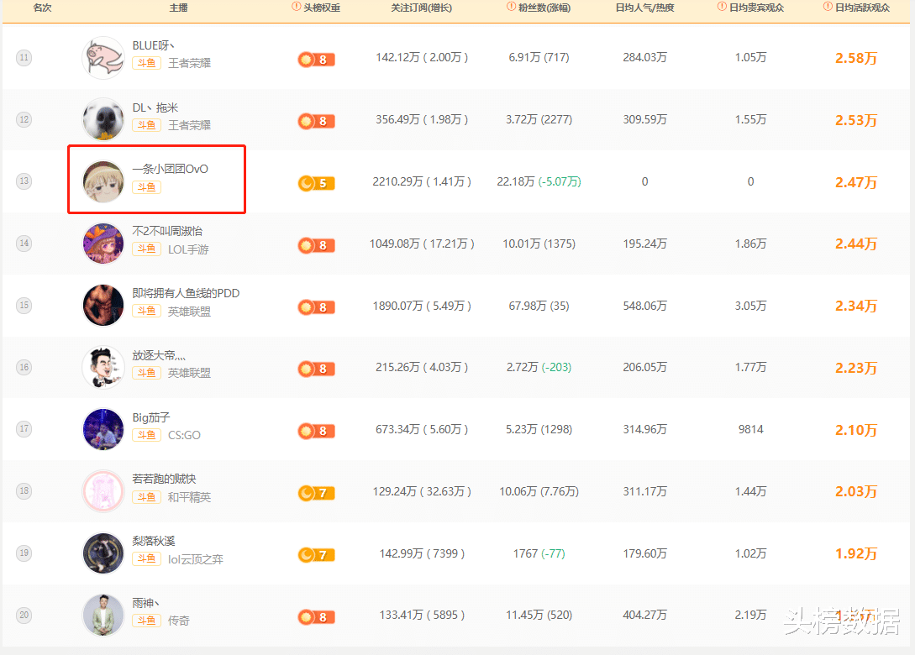Viewport: 915px width, 655px height.
Task: Click rank badge 11
Action: tap(24, 58)
